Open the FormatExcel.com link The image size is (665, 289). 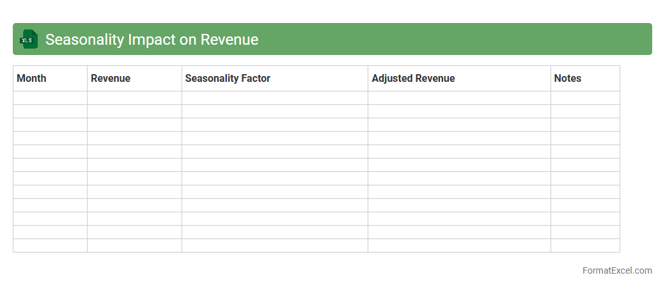pyautogui.click(x=616, y=270)
